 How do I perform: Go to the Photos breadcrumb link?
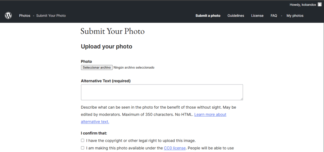(25, 16)
